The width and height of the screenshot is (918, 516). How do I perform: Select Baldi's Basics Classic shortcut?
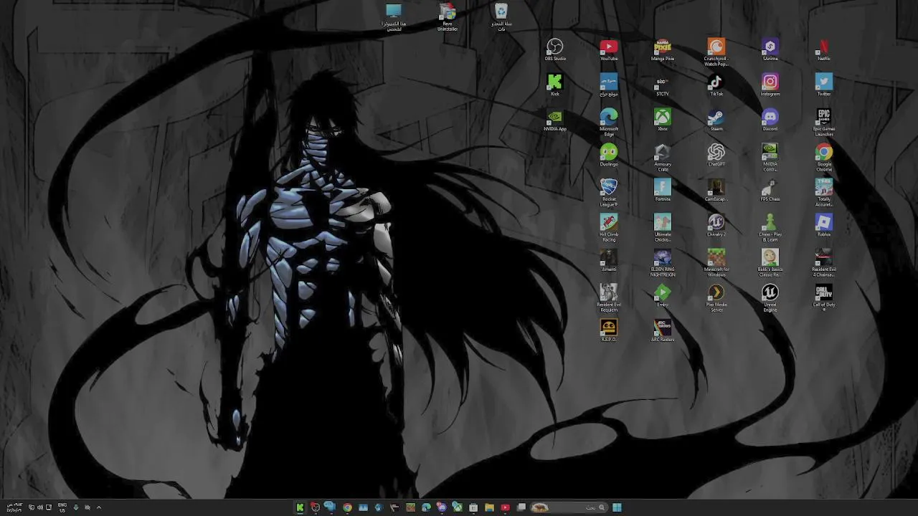pyautogui.click(x=770, y=263)
